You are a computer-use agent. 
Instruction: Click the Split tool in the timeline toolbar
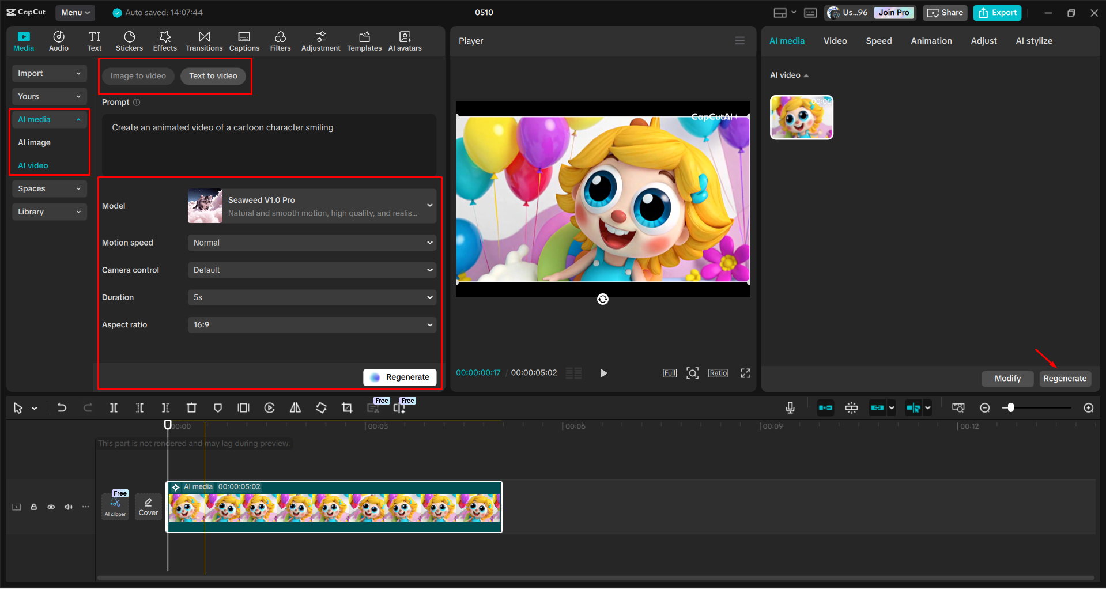click(x=114, y=407)
